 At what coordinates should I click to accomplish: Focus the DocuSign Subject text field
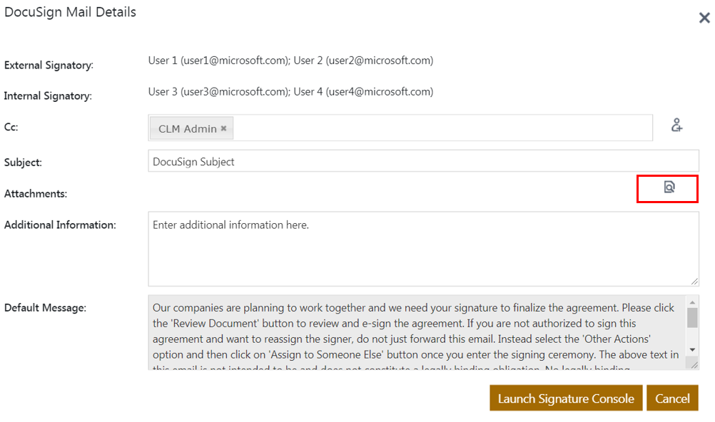point(423,162)
